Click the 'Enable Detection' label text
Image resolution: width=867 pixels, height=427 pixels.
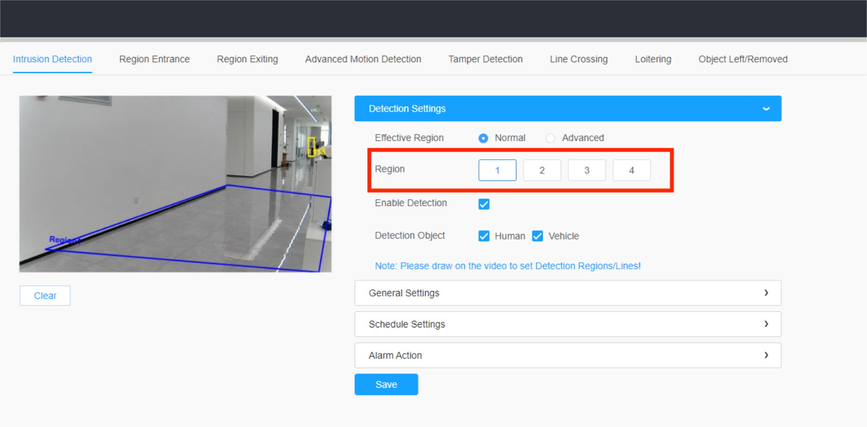(x=411, y=203)
